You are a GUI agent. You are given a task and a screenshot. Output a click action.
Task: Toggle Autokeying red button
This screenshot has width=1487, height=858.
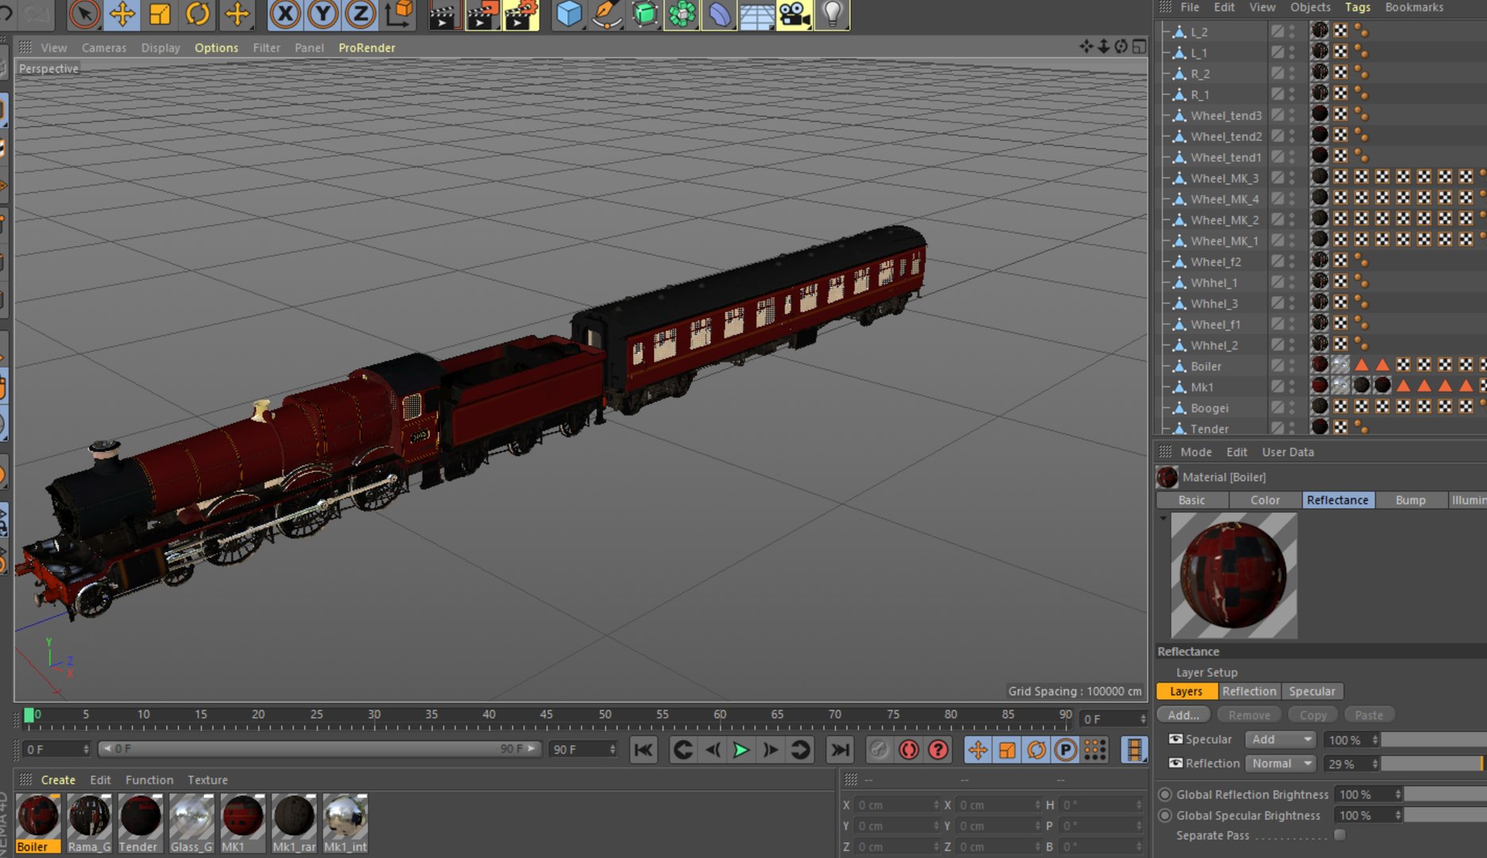909,750
